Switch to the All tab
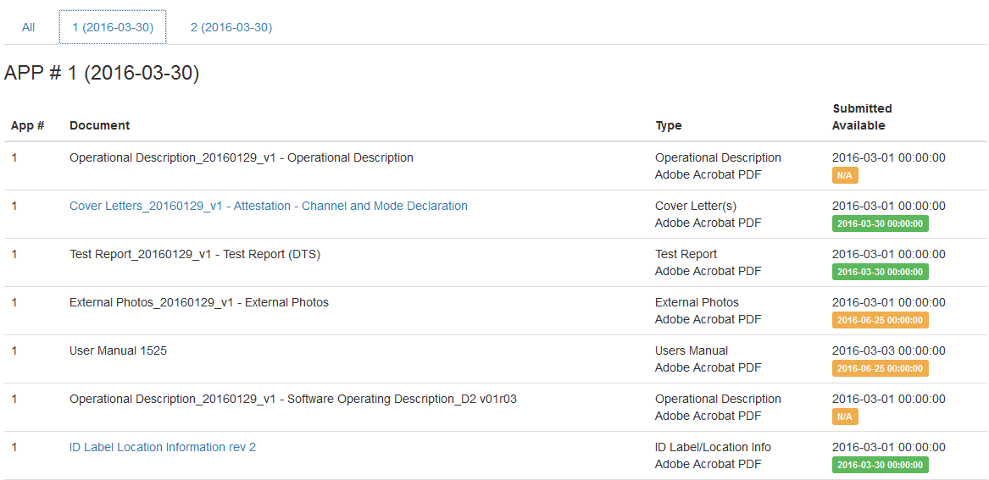This screenshot has height=480, width=989. (28, 27)
